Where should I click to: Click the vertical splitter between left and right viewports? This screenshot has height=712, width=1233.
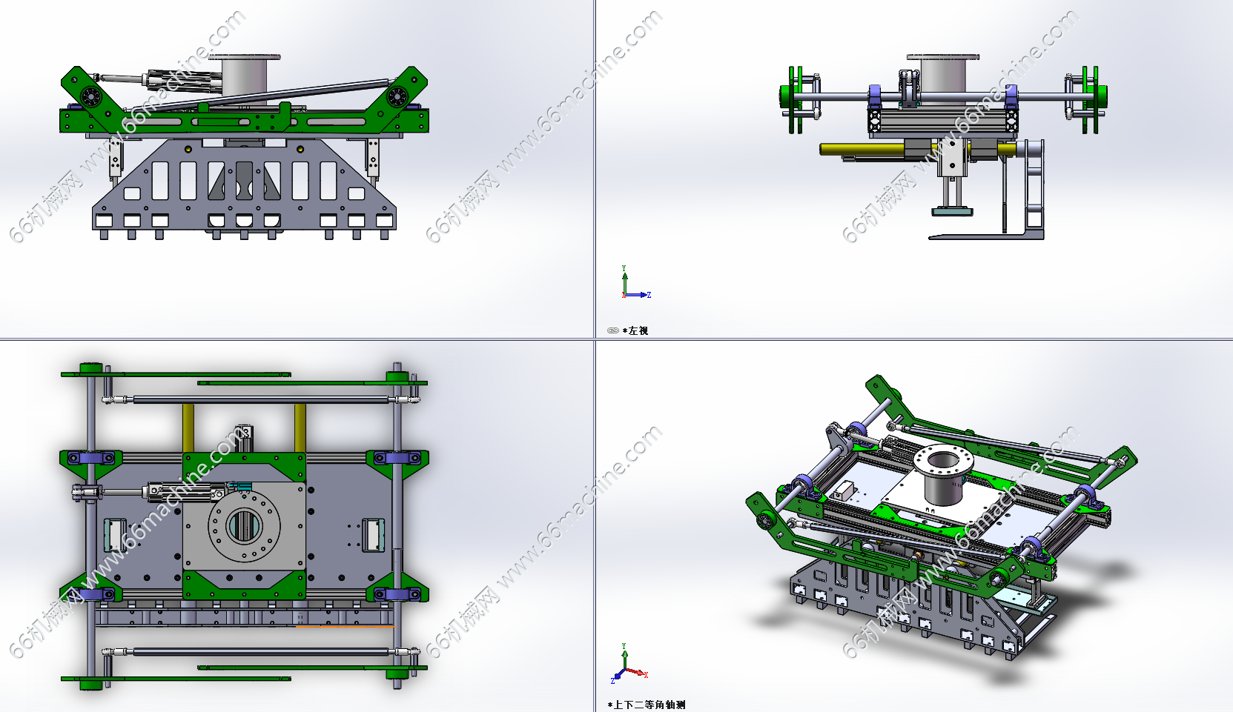point(595,170)
